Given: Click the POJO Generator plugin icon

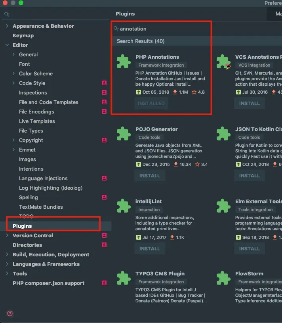Looking at the screenshot, I should (x=124, y=133).
